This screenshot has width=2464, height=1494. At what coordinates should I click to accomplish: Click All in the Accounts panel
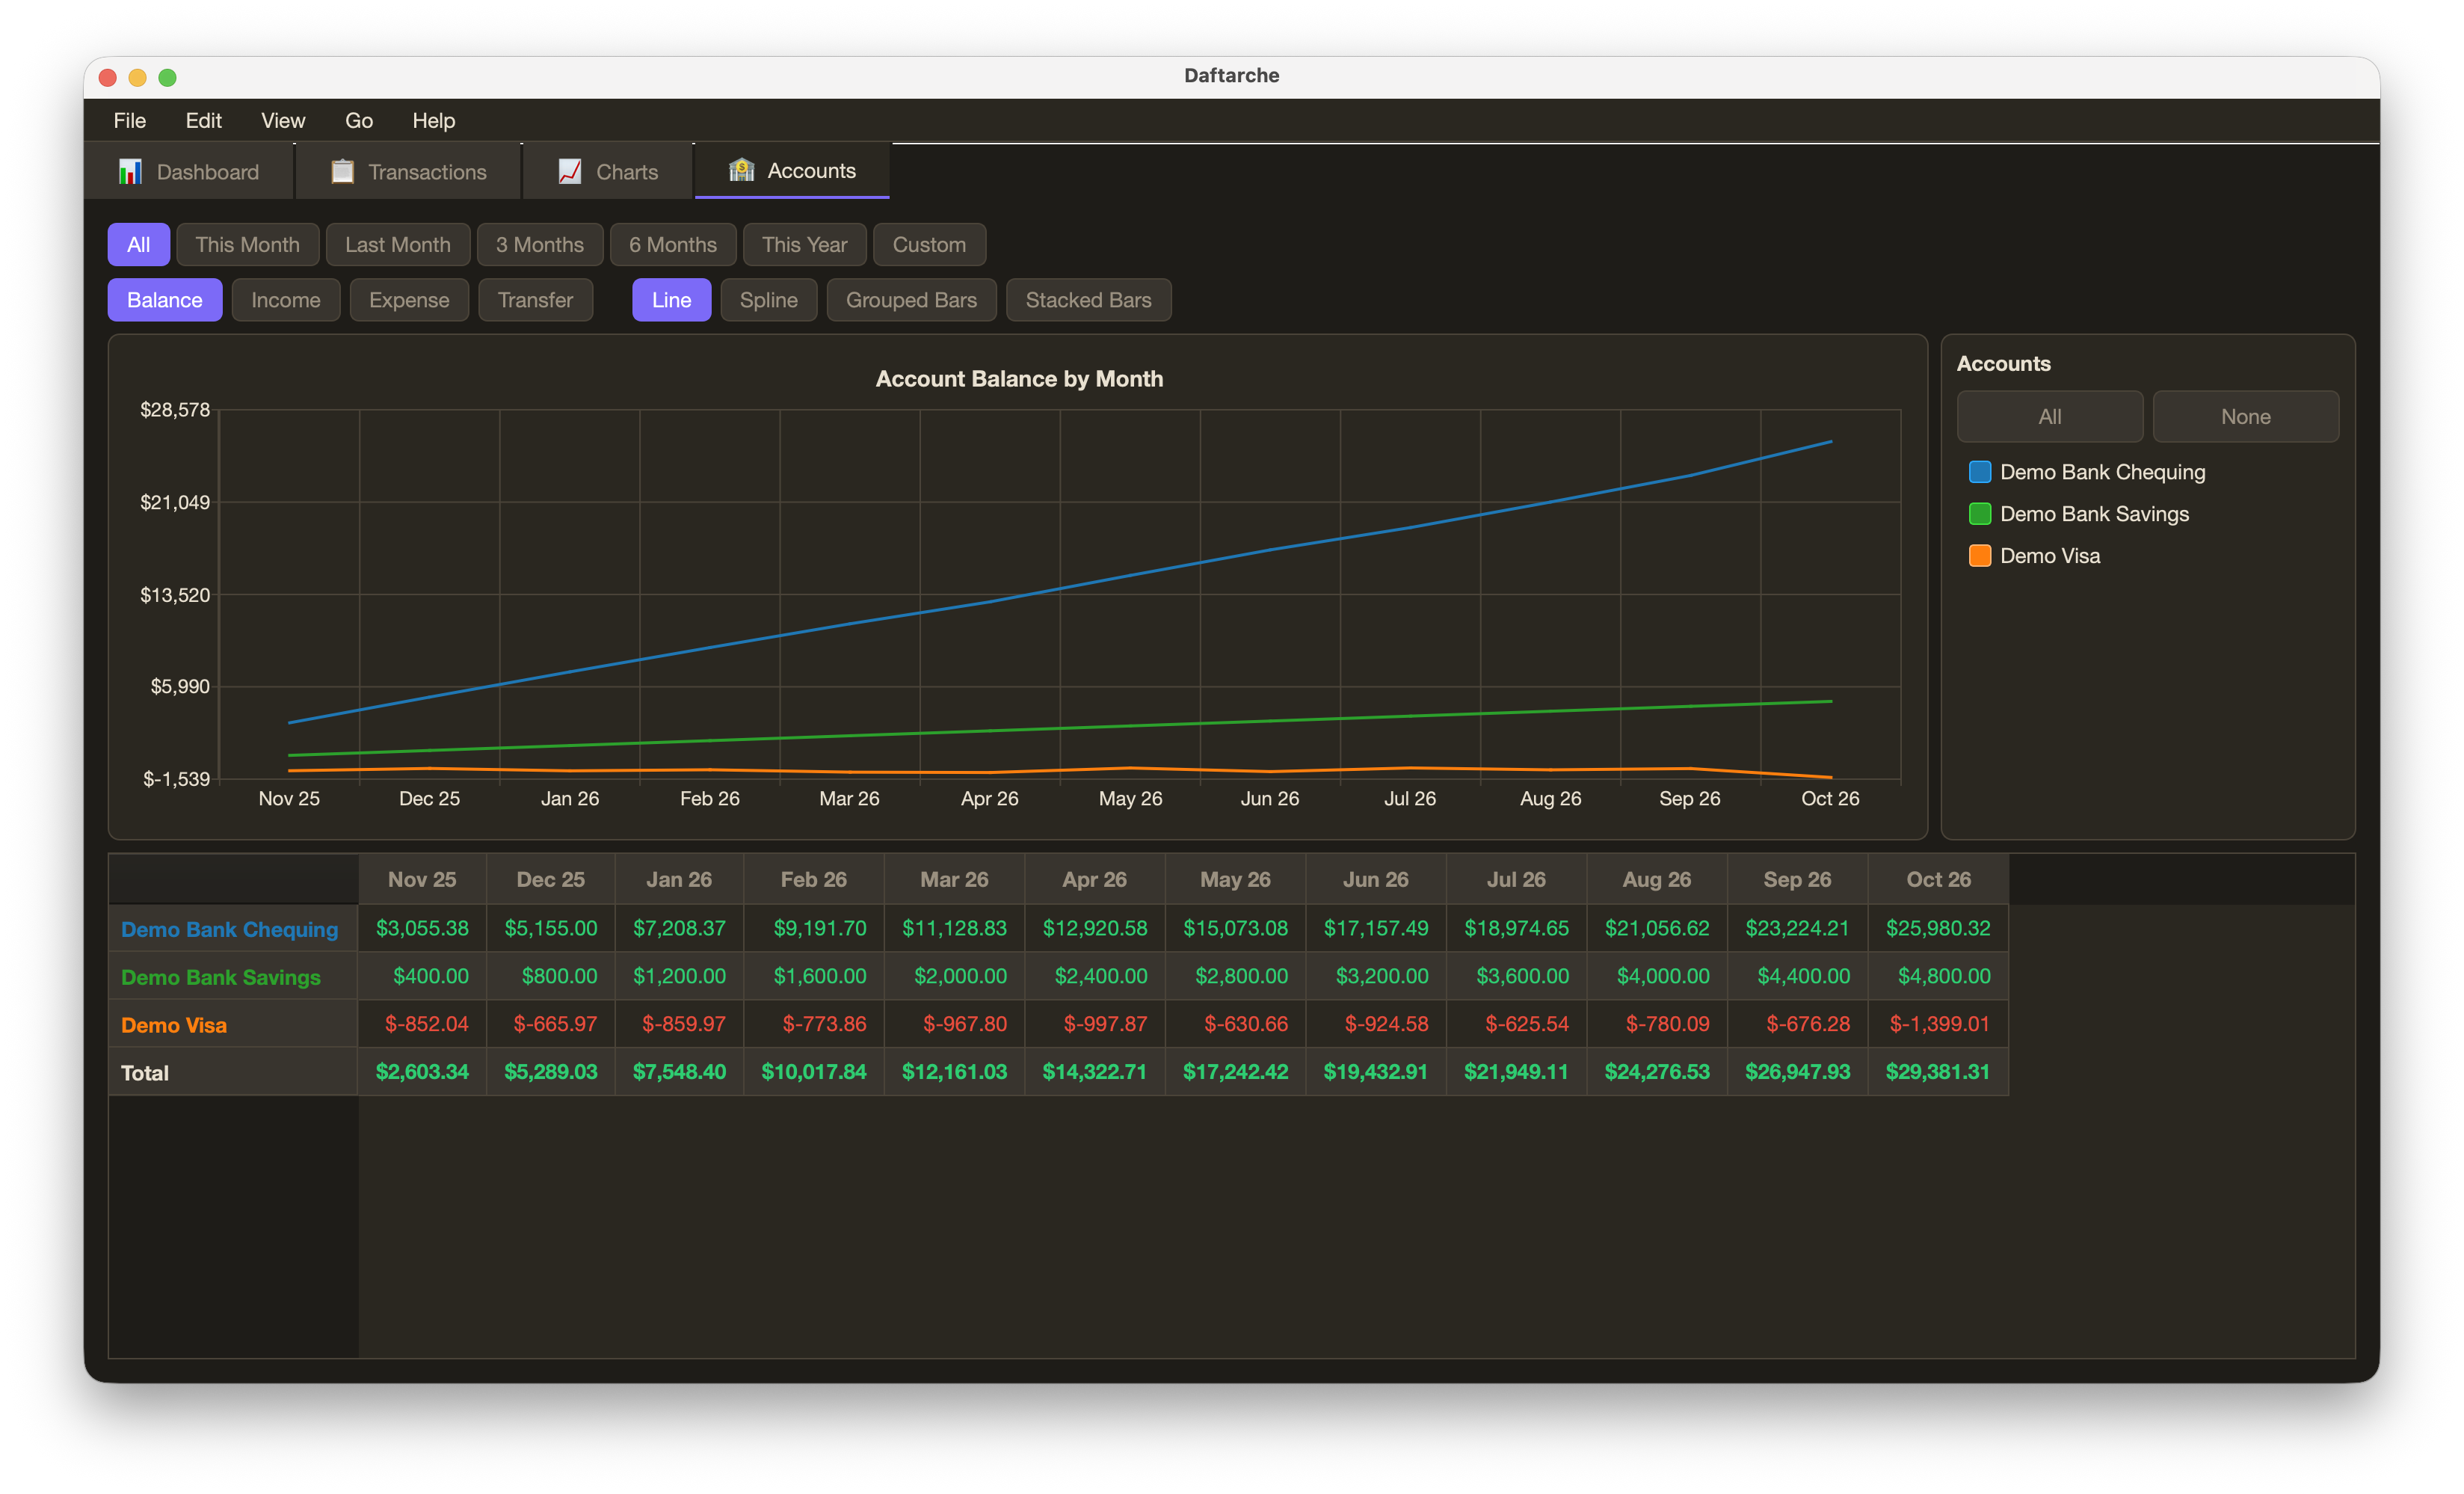2050,417
